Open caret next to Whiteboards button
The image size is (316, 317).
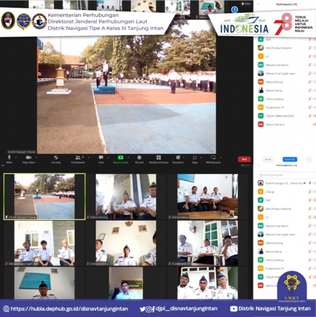tap(221, 158)
